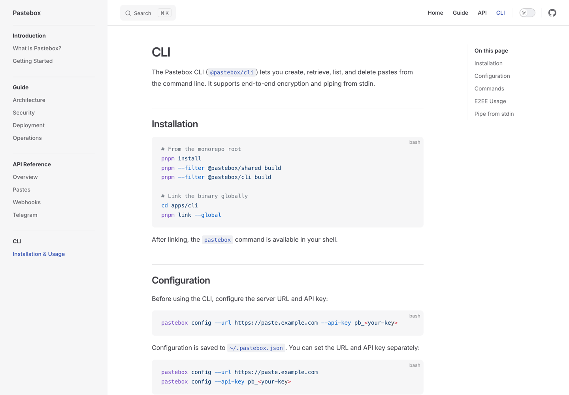
Task: Open What is Pastebox? page
Action: (37, 48)
